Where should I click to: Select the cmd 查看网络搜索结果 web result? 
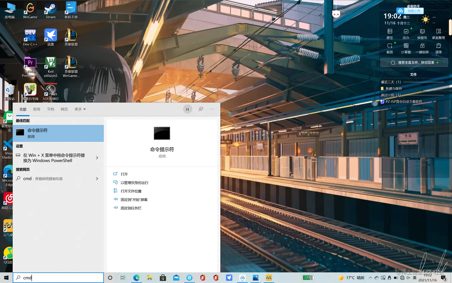[x=58, y=178]
